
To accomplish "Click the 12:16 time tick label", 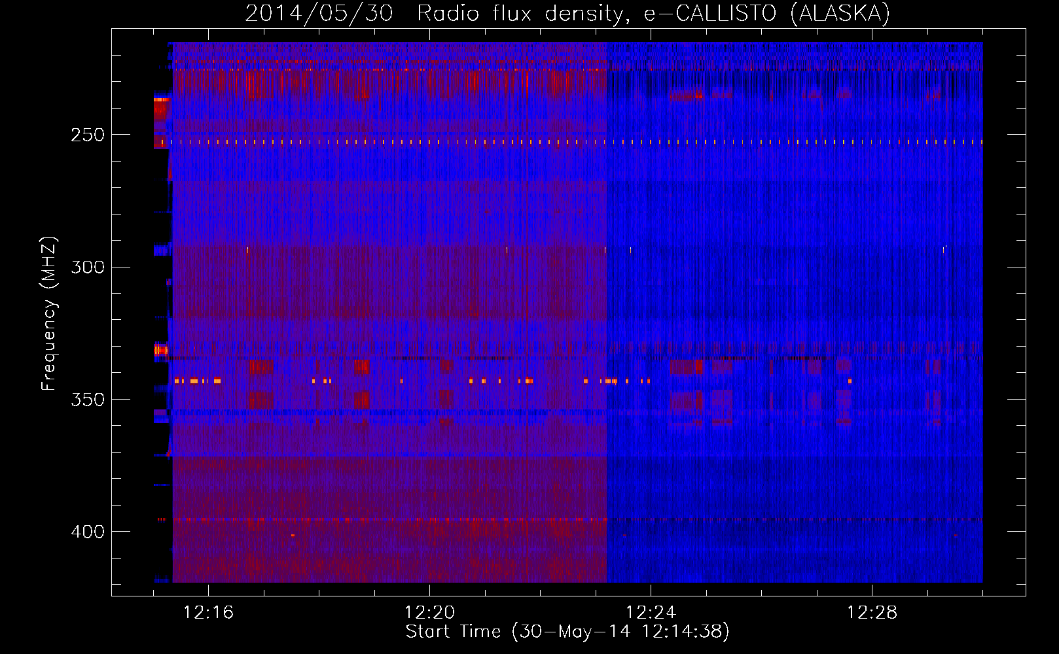I will pyautogui.click(x=208, y=613).
